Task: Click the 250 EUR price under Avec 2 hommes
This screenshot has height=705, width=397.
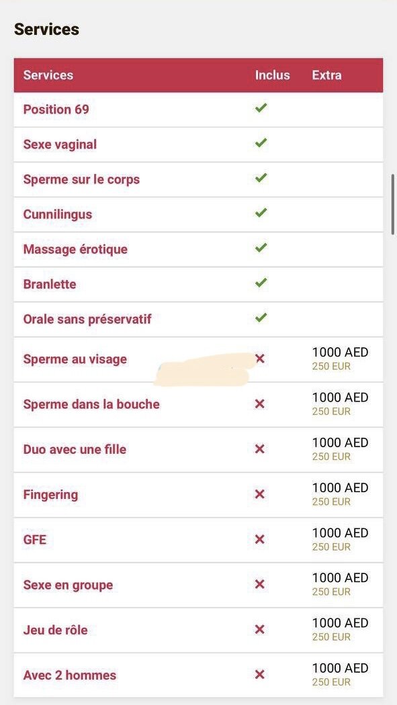Action: [331, 682]
